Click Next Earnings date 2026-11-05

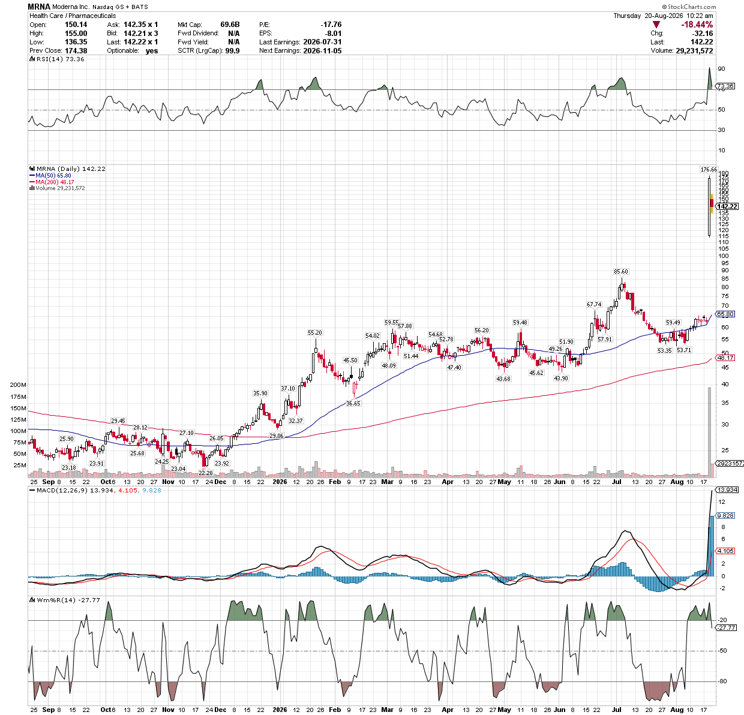coord(322,51)
